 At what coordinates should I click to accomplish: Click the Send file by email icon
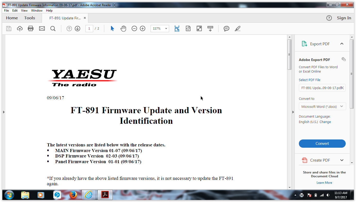pos(42,29)
